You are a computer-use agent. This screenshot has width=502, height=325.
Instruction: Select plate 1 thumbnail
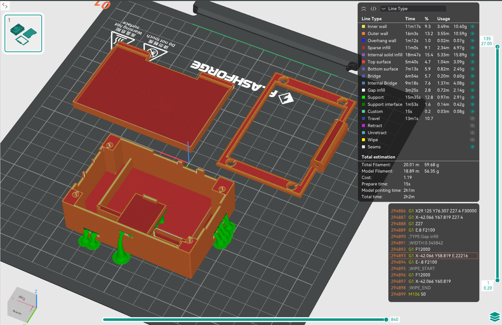pos(23,33)
